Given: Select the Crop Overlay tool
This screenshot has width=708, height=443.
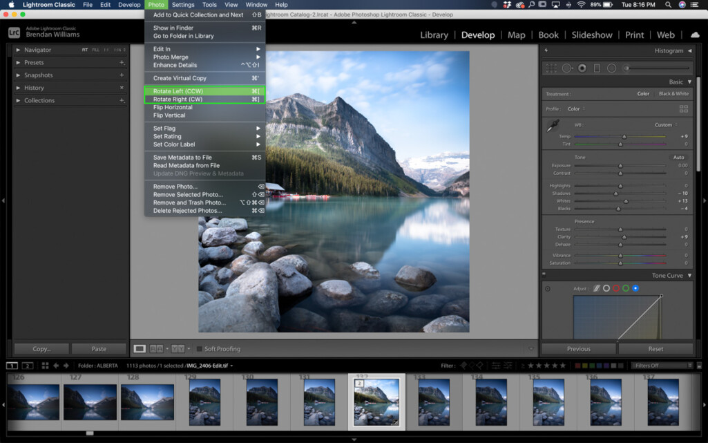Looking at the screenshot, I should 551,68.
